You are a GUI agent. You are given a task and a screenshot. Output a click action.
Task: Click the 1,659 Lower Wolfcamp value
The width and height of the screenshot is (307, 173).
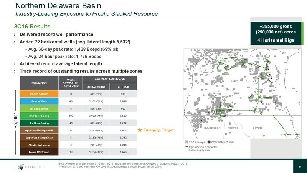pyautogui.click(x=123, y=152)
